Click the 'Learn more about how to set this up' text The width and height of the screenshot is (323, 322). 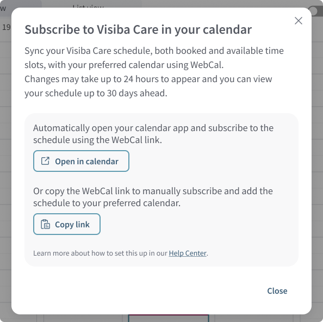(x=100, y=253)
